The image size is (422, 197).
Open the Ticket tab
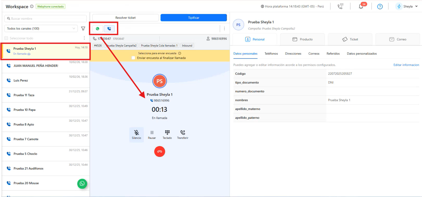(x=350, y=39)
